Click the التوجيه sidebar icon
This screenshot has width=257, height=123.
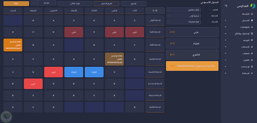tap(252, 40)
